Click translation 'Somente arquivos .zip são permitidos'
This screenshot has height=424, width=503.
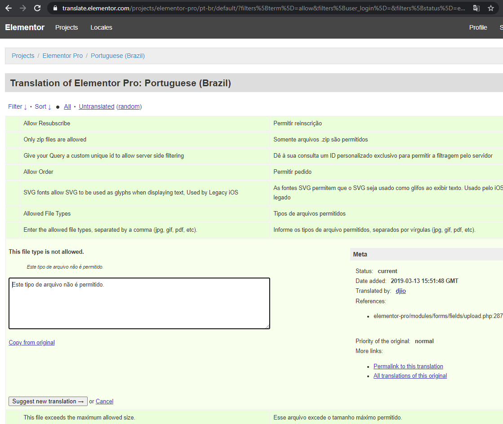(x=320, y=139)
